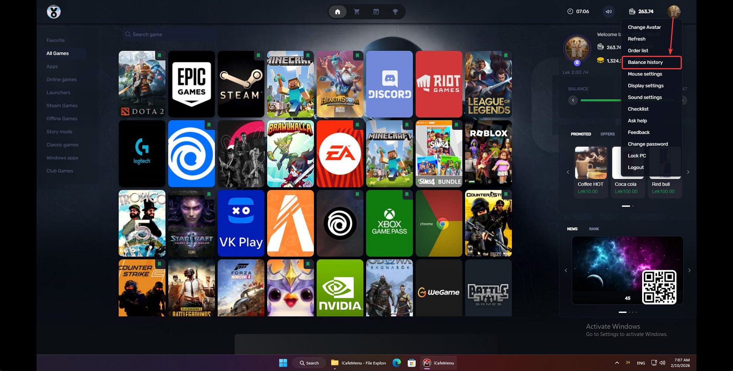
Task: Click the taskbar Search box
Action: click(309, 363)
